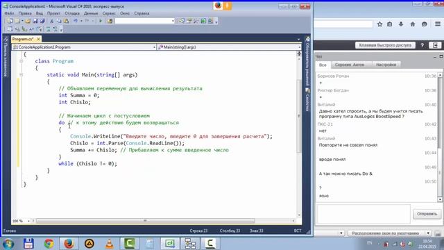Viewport: 444px width, 250px height.
Task: Maximize the chat panel
Action: coord(441,57)
